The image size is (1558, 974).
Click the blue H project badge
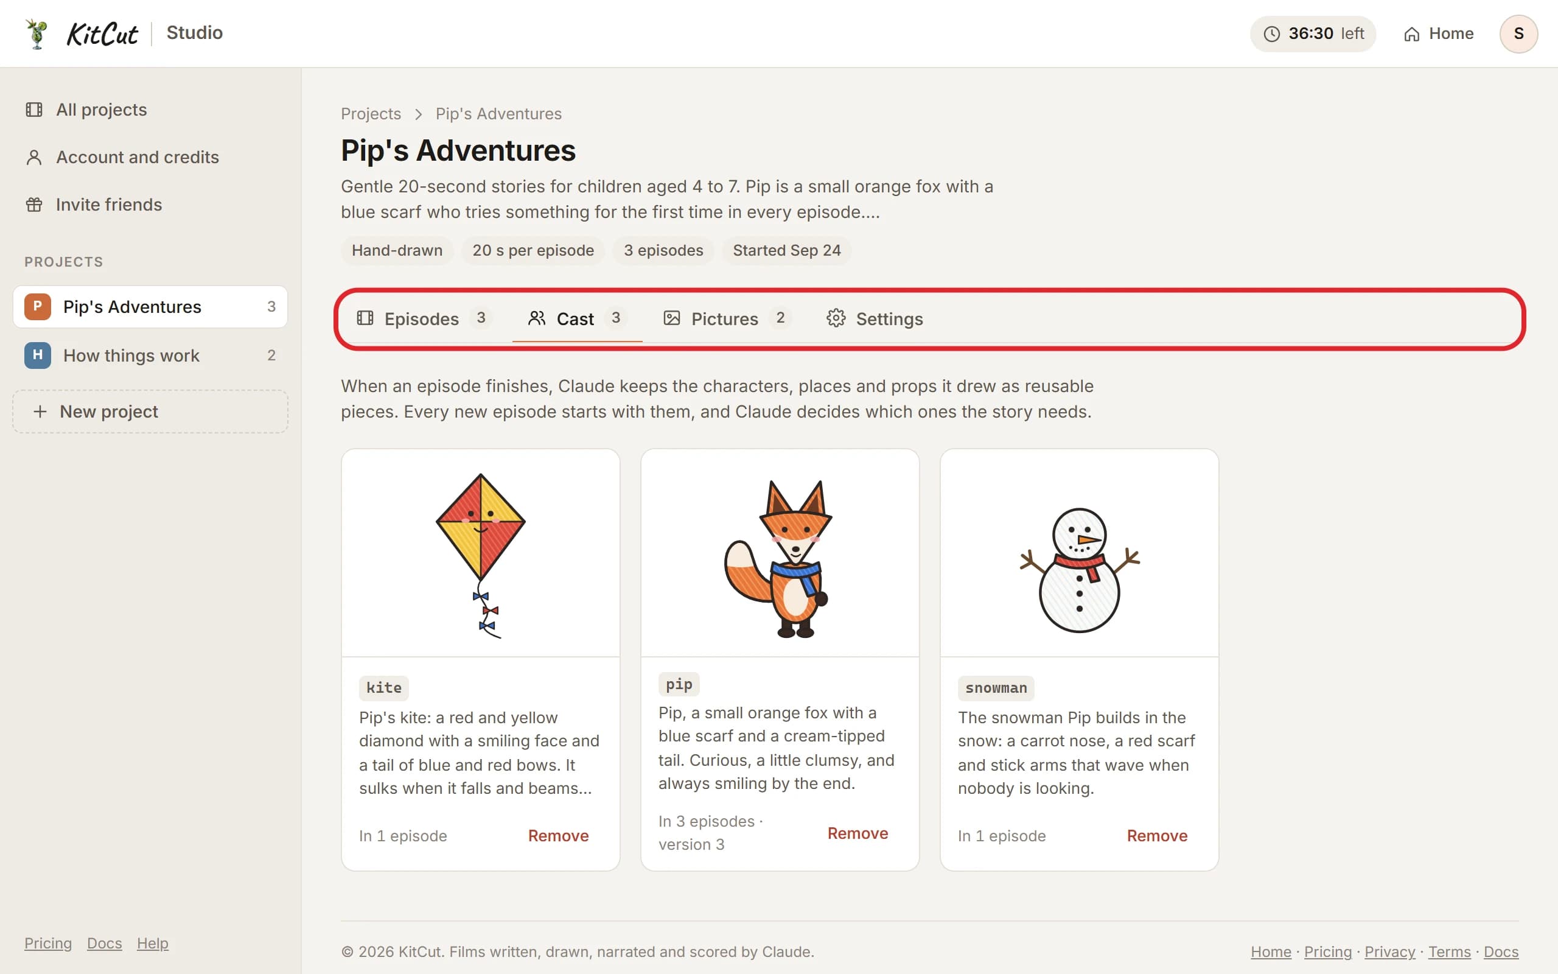37,355
